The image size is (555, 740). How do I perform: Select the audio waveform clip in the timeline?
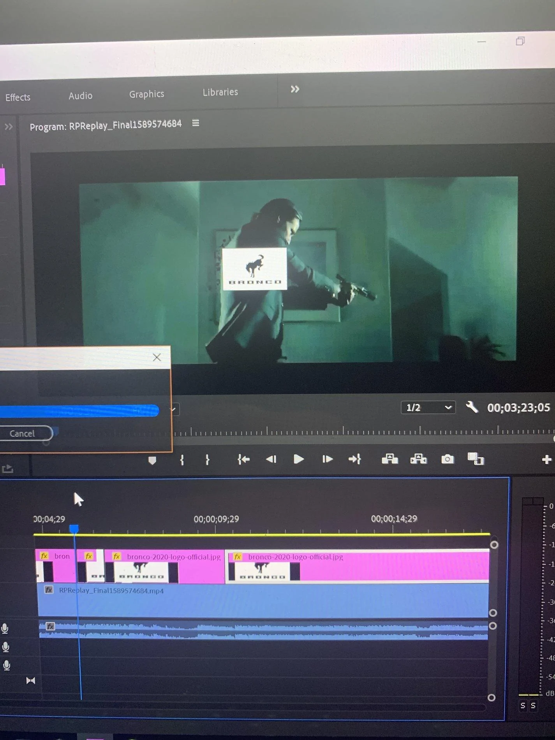click(263, 630)
